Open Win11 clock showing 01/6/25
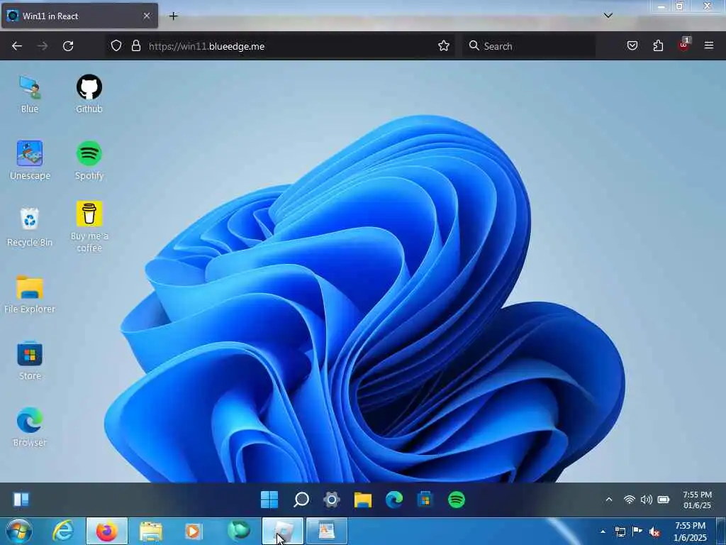726x545 pixels. point(697,500)
